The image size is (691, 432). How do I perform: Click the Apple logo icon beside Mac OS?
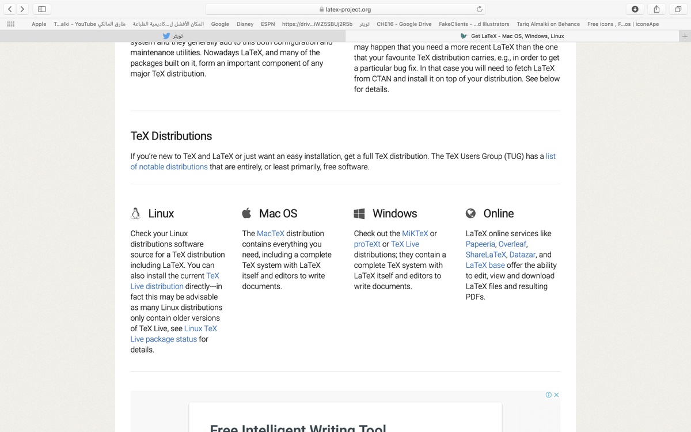pos(246,213)
